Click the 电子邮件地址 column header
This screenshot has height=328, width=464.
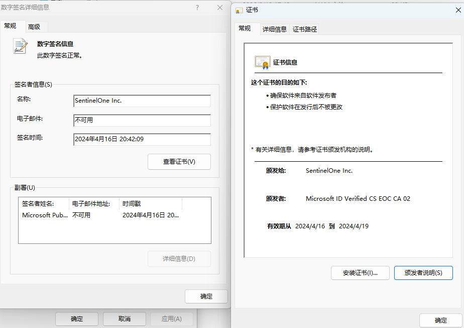[94, 203]
